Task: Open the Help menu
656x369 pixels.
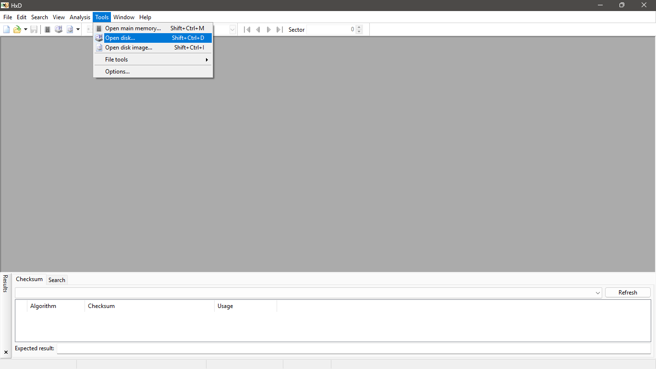Action: point(145,17)
